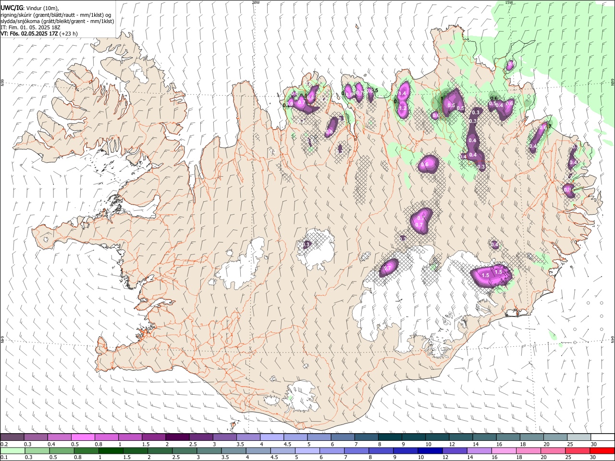Click the '15W' longitude label at top
Screen dimensions: 615x461
point(509,2)
